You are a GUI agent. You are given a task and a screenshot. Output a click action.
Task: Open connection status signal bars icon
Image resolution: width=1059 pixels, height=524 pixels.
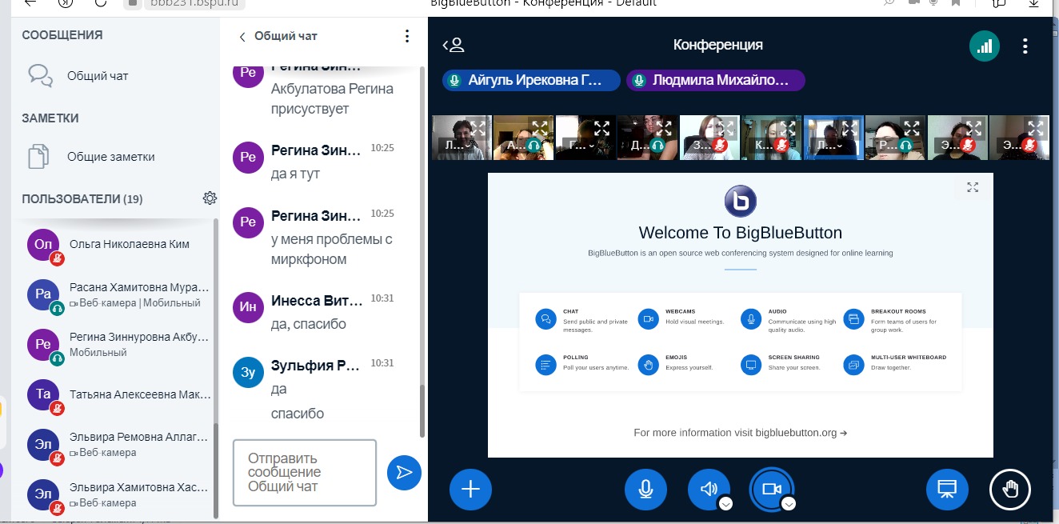(x=985, y=46)
